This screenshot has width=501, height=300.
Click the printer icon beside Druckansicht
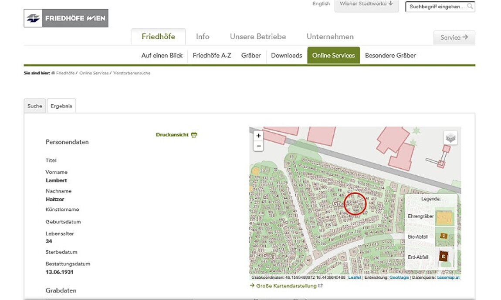coord(194,135)
